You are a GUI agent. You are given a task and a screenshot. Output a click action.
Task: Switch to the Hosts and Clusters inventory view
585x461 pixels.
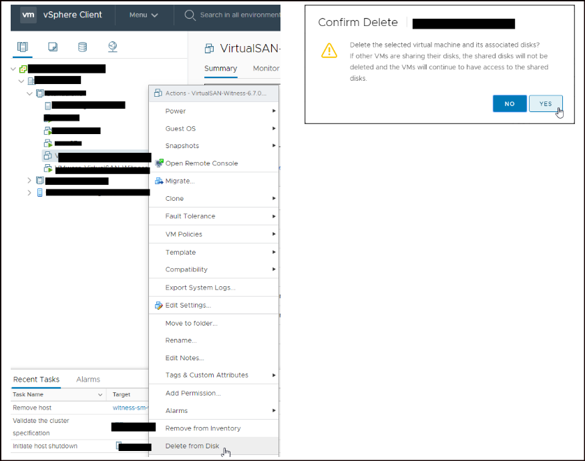point(23,47)
